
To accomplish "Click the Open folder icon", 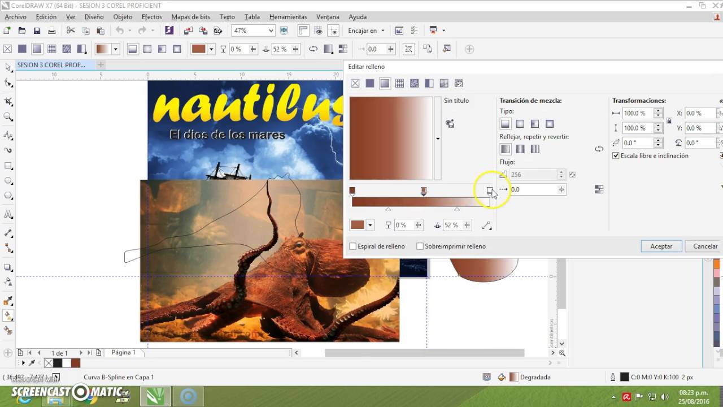I will coord(22,31).
